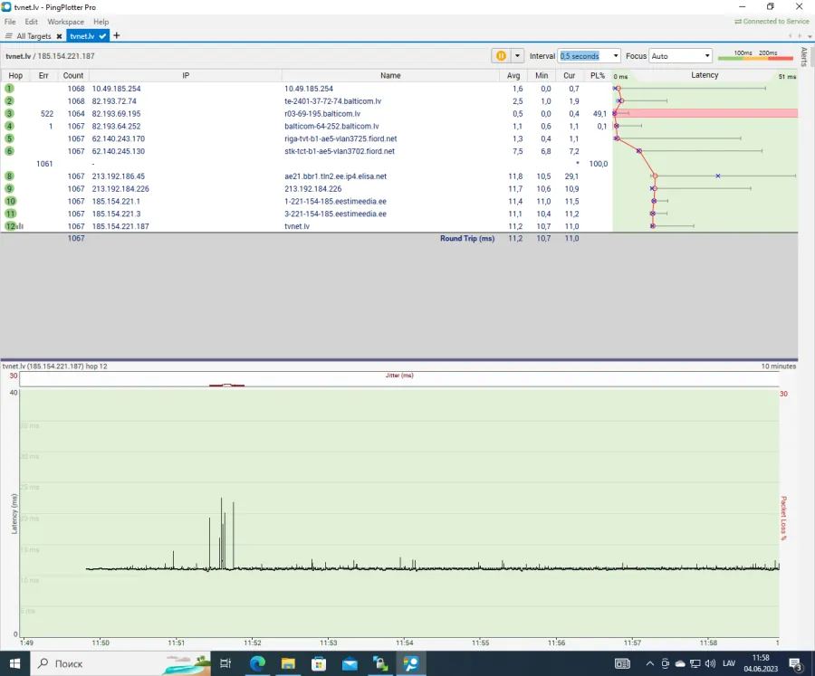
Task: Select the row named tvnet.lv
Action: [x=399, y=226]
